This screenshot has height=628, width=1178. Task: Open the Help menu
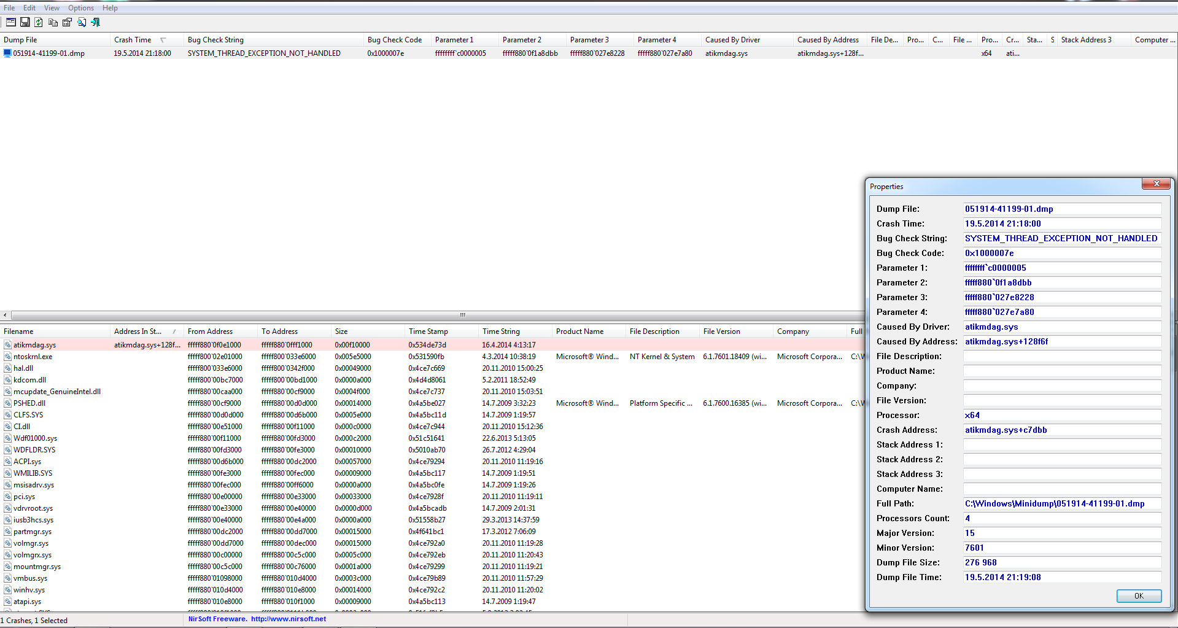tap(110, 8)
